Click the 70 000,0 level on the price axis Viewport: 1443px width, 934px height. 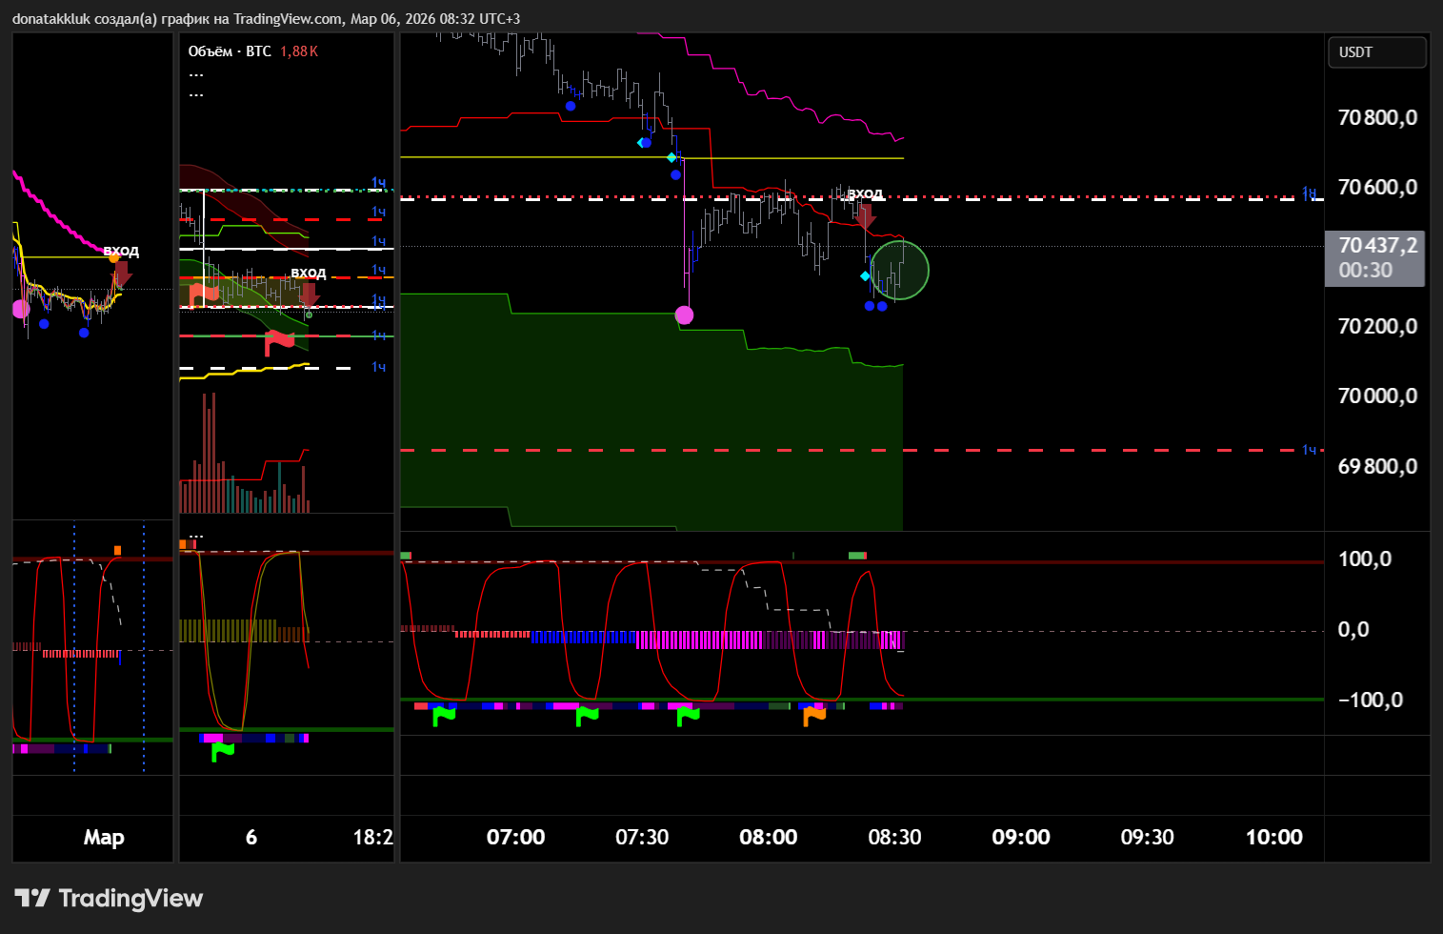pos(1376,396)
